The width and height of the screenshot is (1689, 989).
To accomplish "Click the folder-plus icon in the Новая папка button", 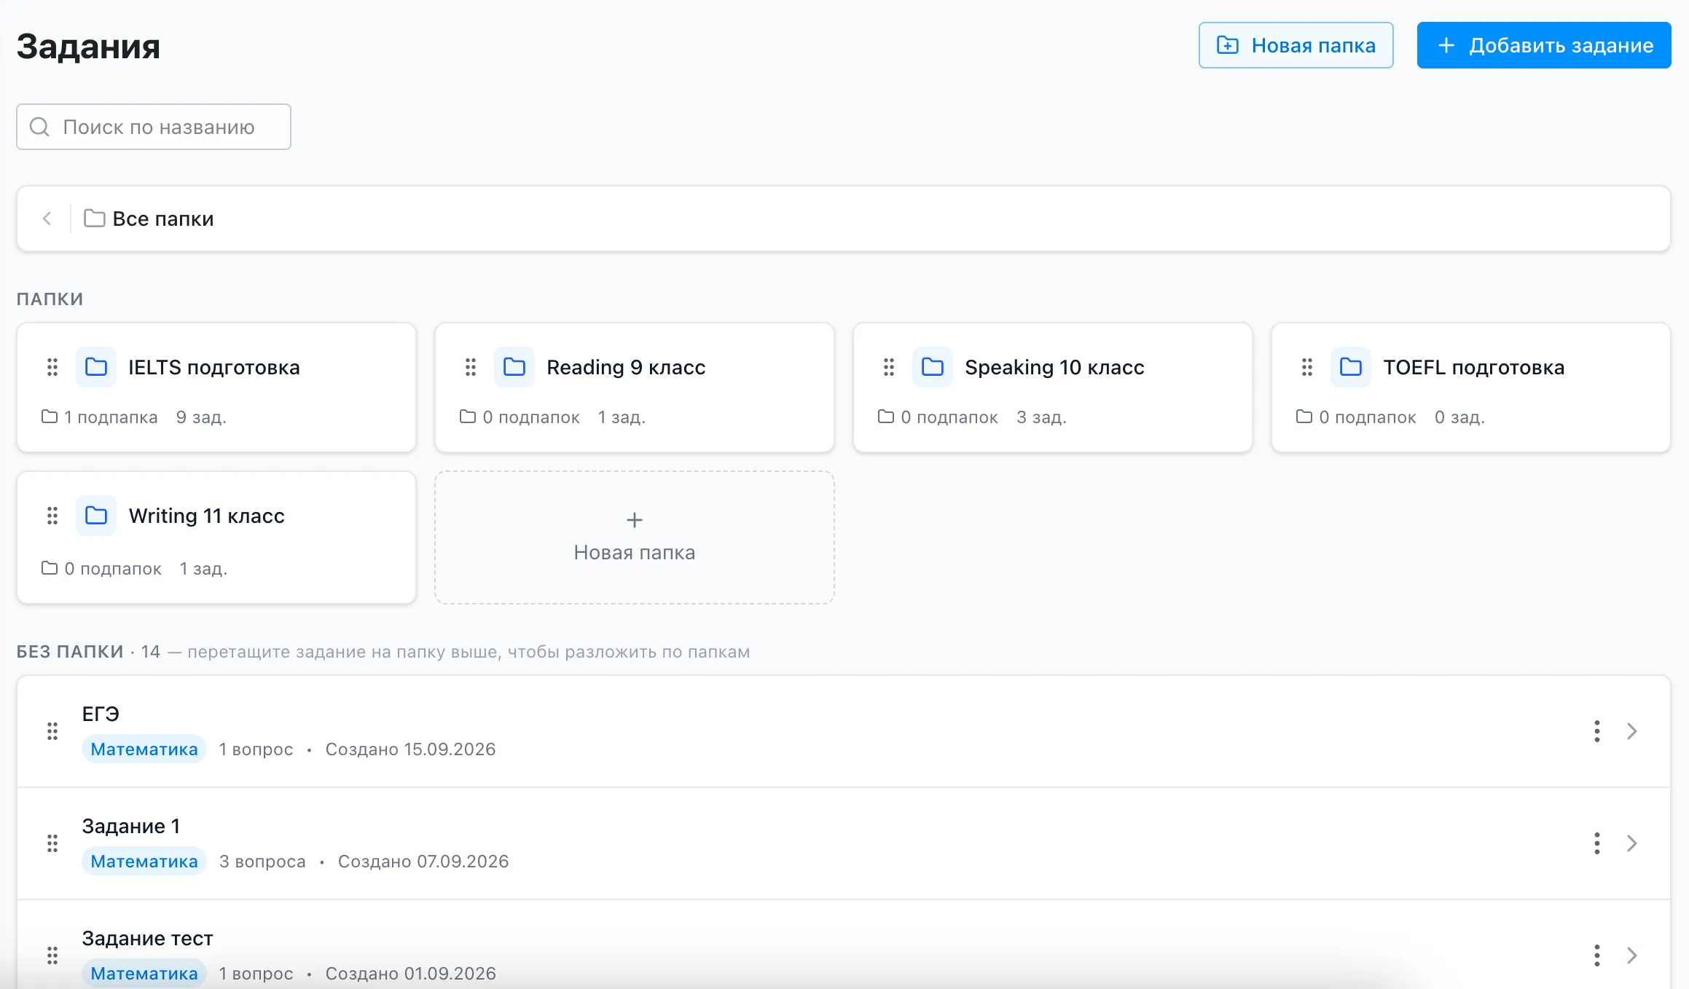I will [1228, 45].
